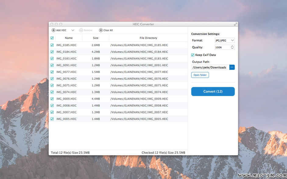The image size is (287, 179).
Task: Sort by the Name column header
Action: [x=69, y=38]
